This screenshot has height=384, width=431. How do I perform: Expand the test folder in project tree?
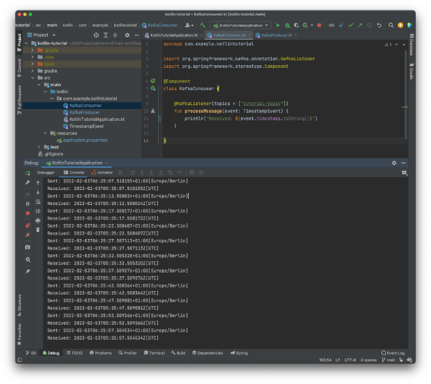39,147
